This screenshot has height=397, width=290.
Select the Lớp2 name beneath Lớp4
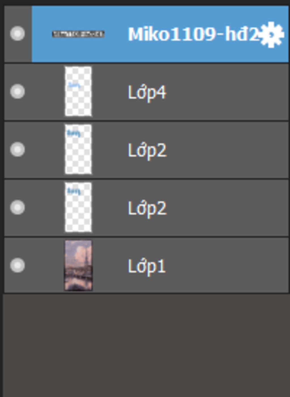(x=147, y=150)
